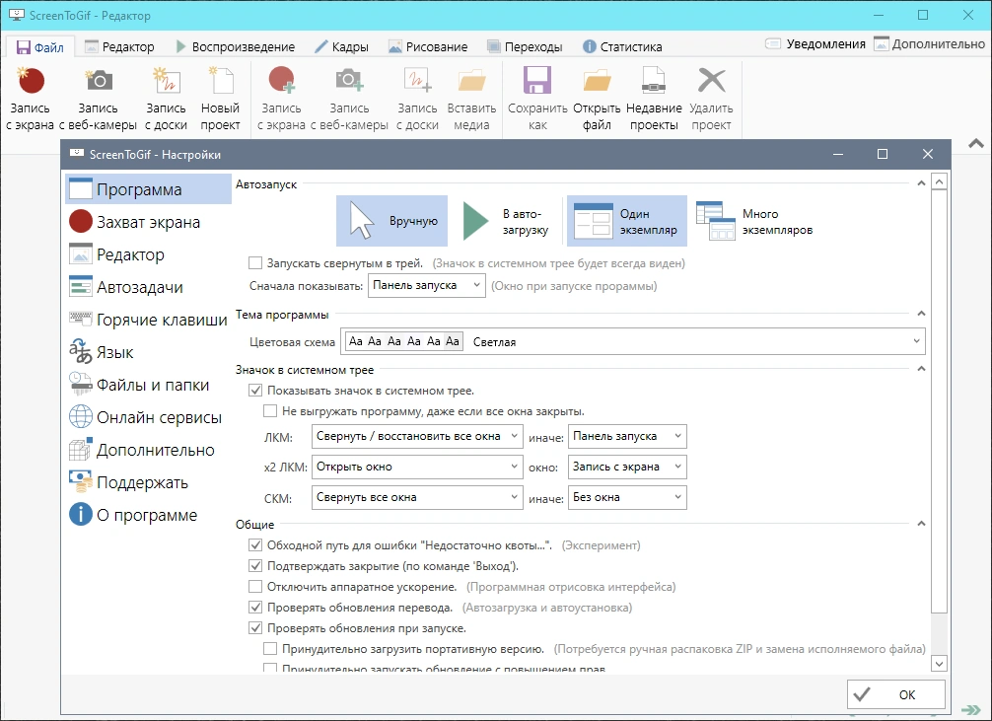Toggle Проверять обновления перевода
This screenshot has height=721, width=992.
tap(255, 607)
